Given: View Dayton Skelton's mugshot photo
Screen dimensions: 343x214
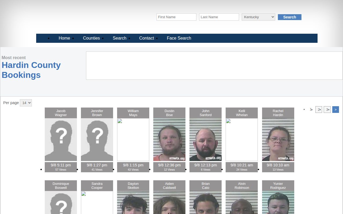Looking at the screenshot, I should (133, 202).
